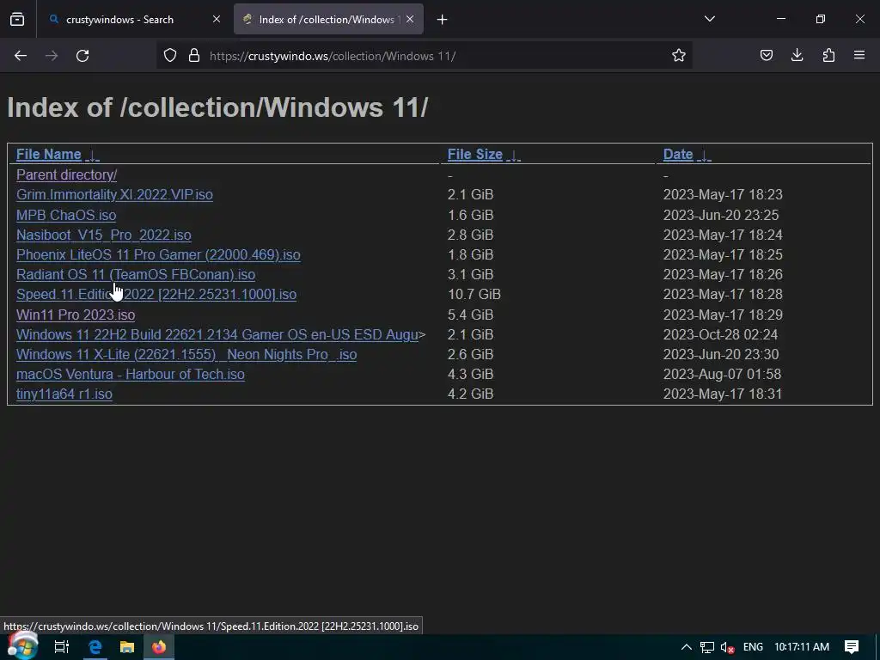Go back to the previous page

click(x=21, y=56)
